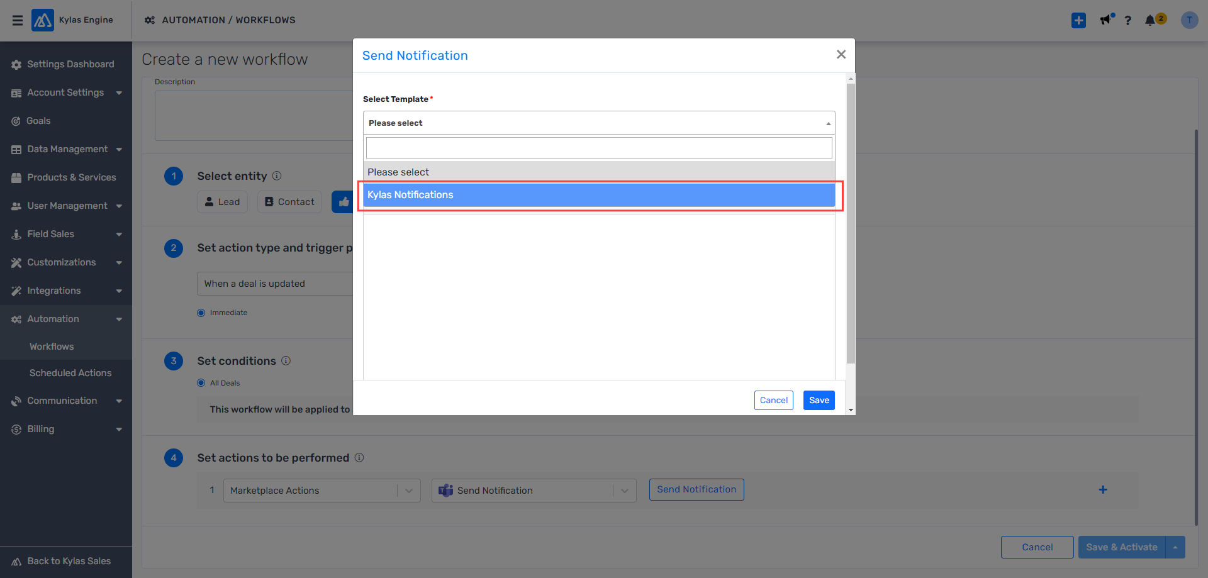The height and width of the screenshot is (578, 1208).
Task: Select Kylas Notifications from the list
Action: point(598,195)
